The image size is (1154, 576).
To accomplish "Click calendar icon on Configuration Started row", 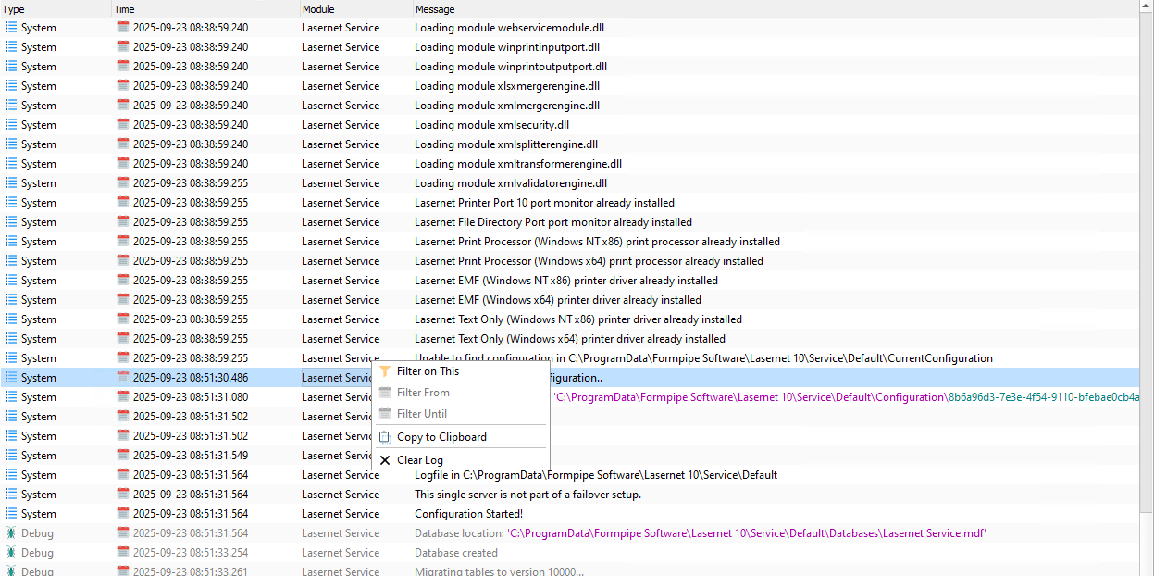I will pyautogui.click(x=123, y=514).
